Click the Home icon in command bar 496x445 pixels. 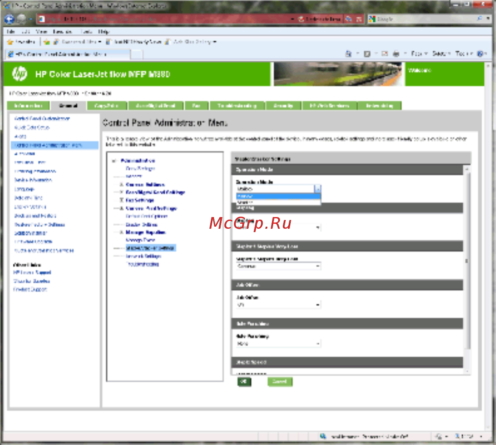[x=348, y=54]
